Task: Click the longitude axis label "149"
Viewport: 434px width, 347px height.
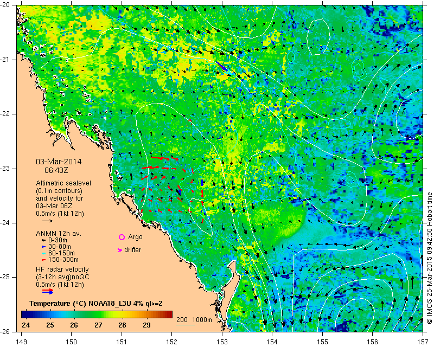Action: pos(21,342)
